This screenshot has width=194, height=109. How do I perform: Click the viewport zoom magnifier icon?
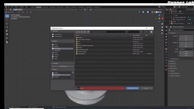point(162,24)
